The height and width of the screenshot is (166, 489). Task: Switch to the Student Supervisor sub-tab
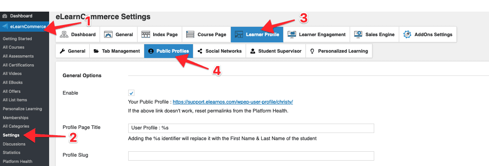pyautogui.click(x=276, y=51)
